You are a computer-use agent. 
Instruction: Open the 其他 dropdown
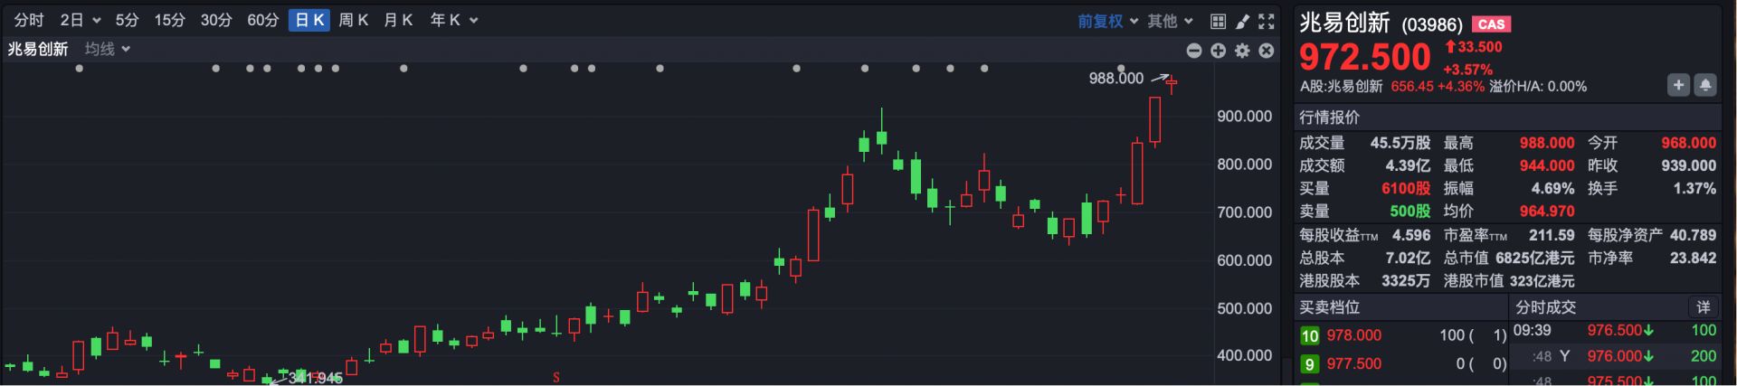(x=1170, y=21)
